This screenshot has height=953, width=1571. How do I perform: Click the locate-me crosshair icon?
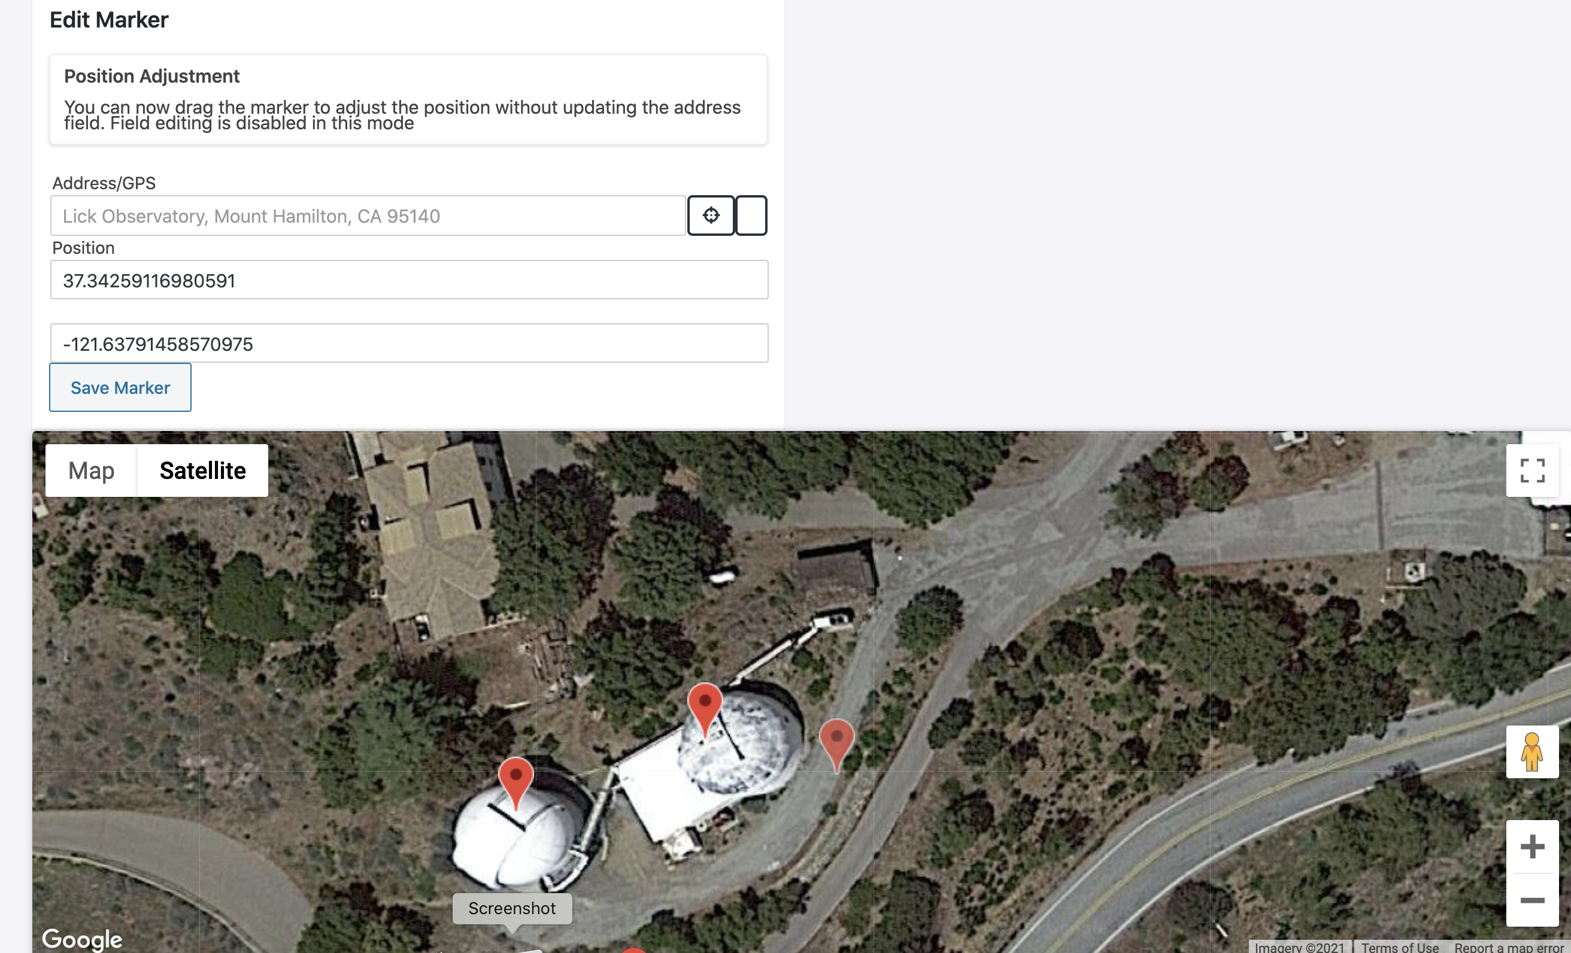711,216
